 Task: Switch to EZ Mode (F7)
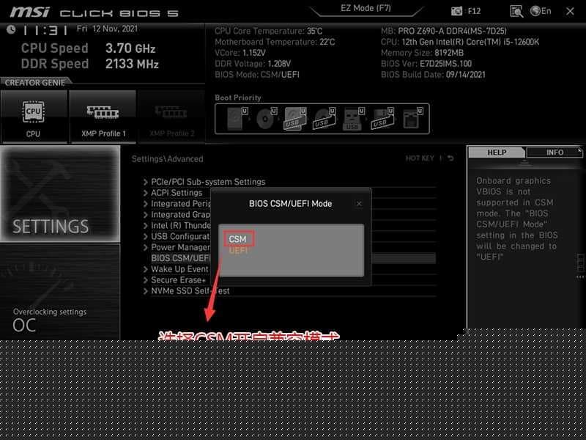(366, 8)
